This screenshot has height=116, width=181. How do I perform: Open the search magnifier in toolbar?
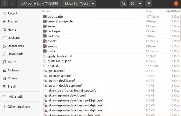123,4
